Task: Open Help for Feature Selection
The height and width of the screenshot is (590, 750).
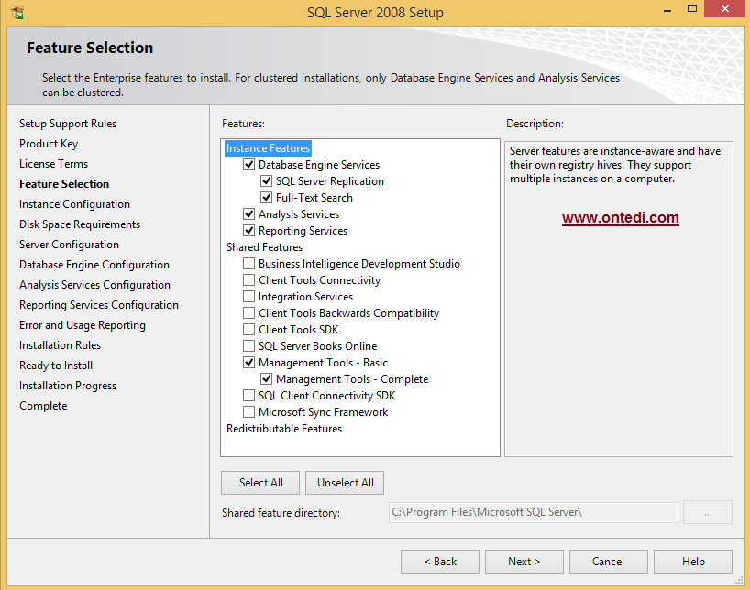Action: (x=693, y=562)
